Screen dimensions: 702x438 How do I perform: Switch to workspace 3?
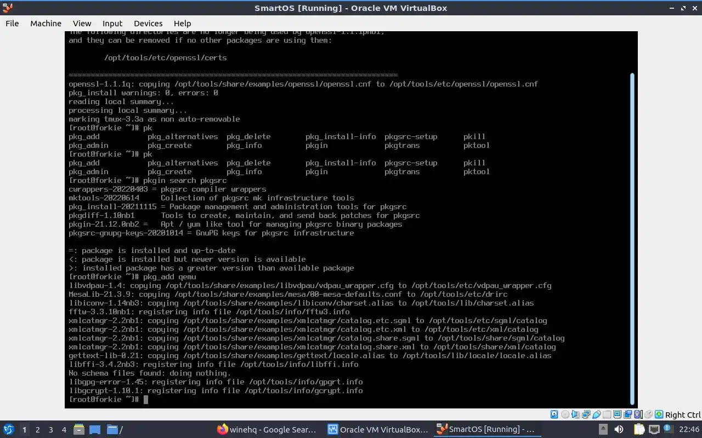pyautogui.click(x=50, y=429)
